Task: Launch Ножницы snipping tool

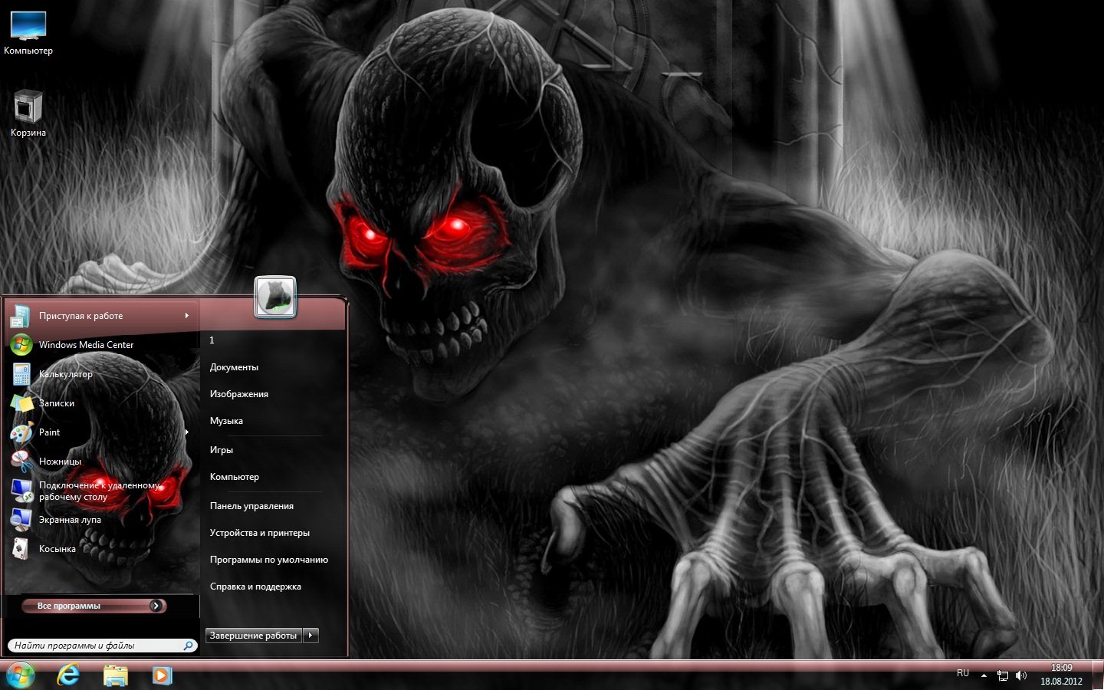Action: point(60,462)
